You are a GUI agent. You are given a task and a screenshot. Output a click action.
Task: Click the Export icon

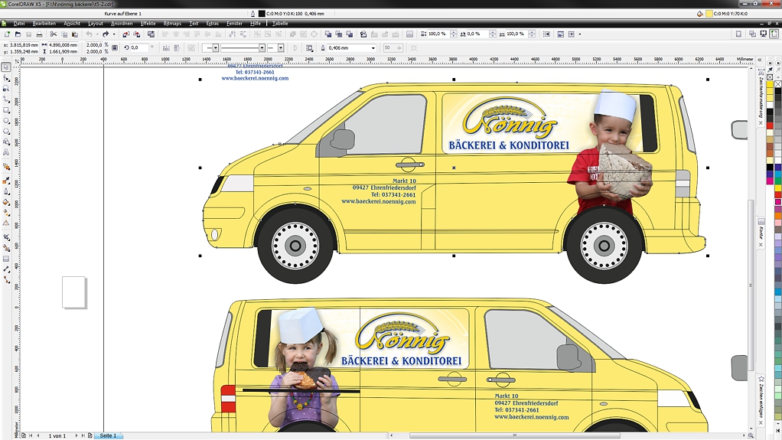[137, 34]
